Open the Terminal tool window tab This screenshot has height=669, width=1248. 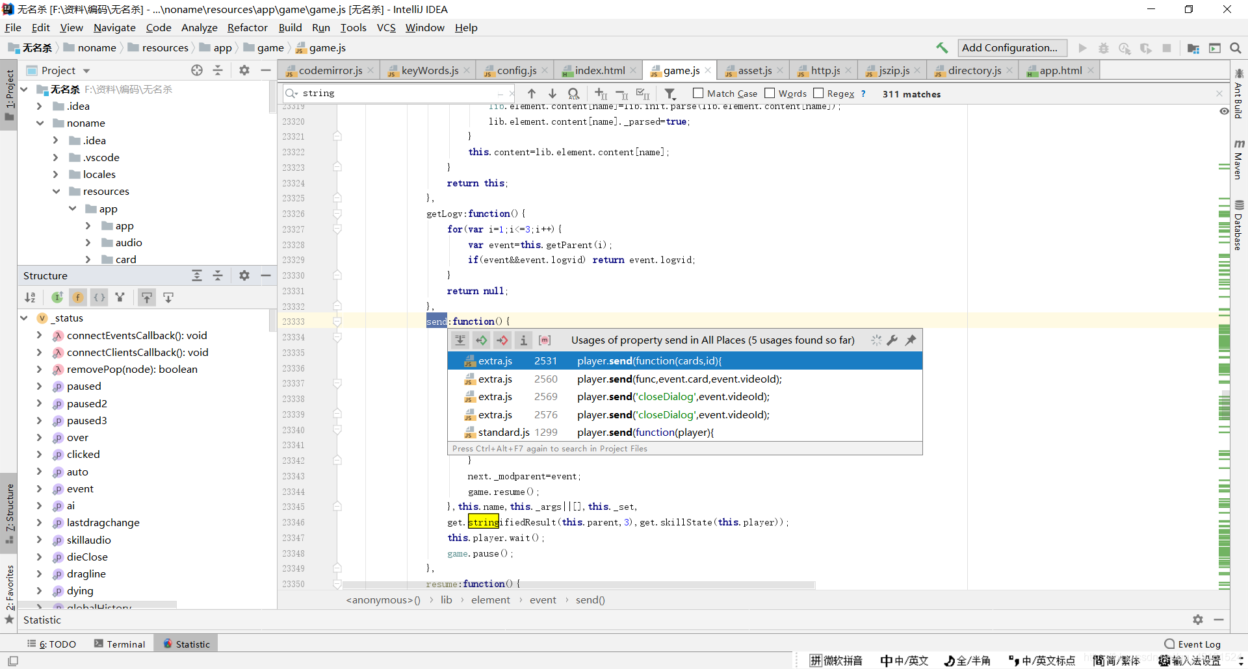(x=120, y=644)
